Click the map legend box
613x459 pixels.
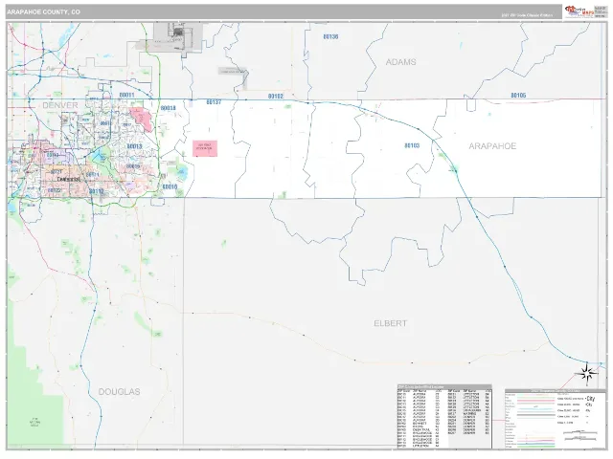(x=556, y=419)
